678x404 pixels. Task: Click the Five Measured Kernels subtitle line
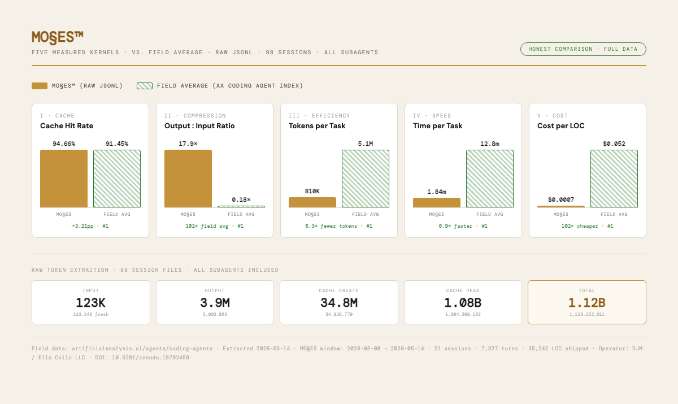coord(205,53)
